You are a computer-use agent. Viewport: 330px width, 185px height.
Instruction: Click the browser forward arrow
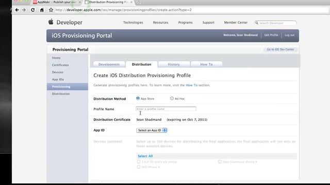pos(24,10)
